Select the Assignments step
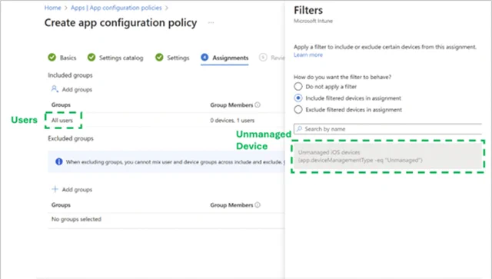Viewport: 492px width, 279px height. 231,58
